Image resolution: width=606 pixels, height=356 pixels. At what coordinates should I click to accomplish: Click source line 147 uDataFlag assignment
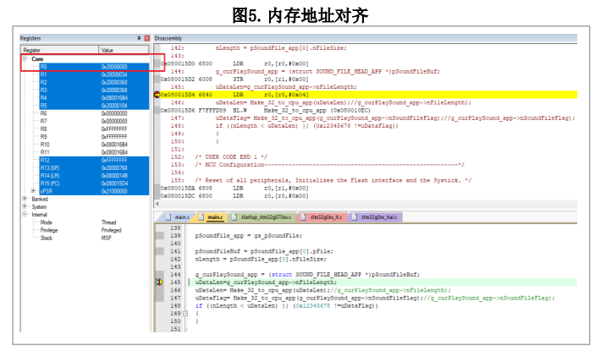click(x=375, y=298)
